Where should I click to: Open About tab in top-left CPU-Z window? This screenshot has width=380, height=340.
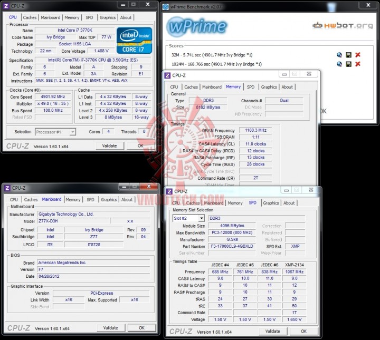pyautogui.click(x=126, y=17)
